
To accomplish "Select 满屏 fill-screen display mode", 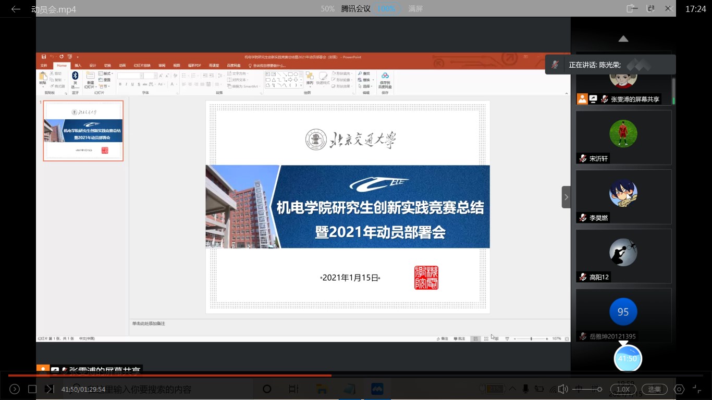I will pos(415,9).
